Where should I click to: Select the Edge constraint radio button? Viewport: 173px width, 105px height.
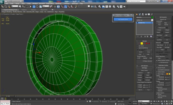click(163, 23)
